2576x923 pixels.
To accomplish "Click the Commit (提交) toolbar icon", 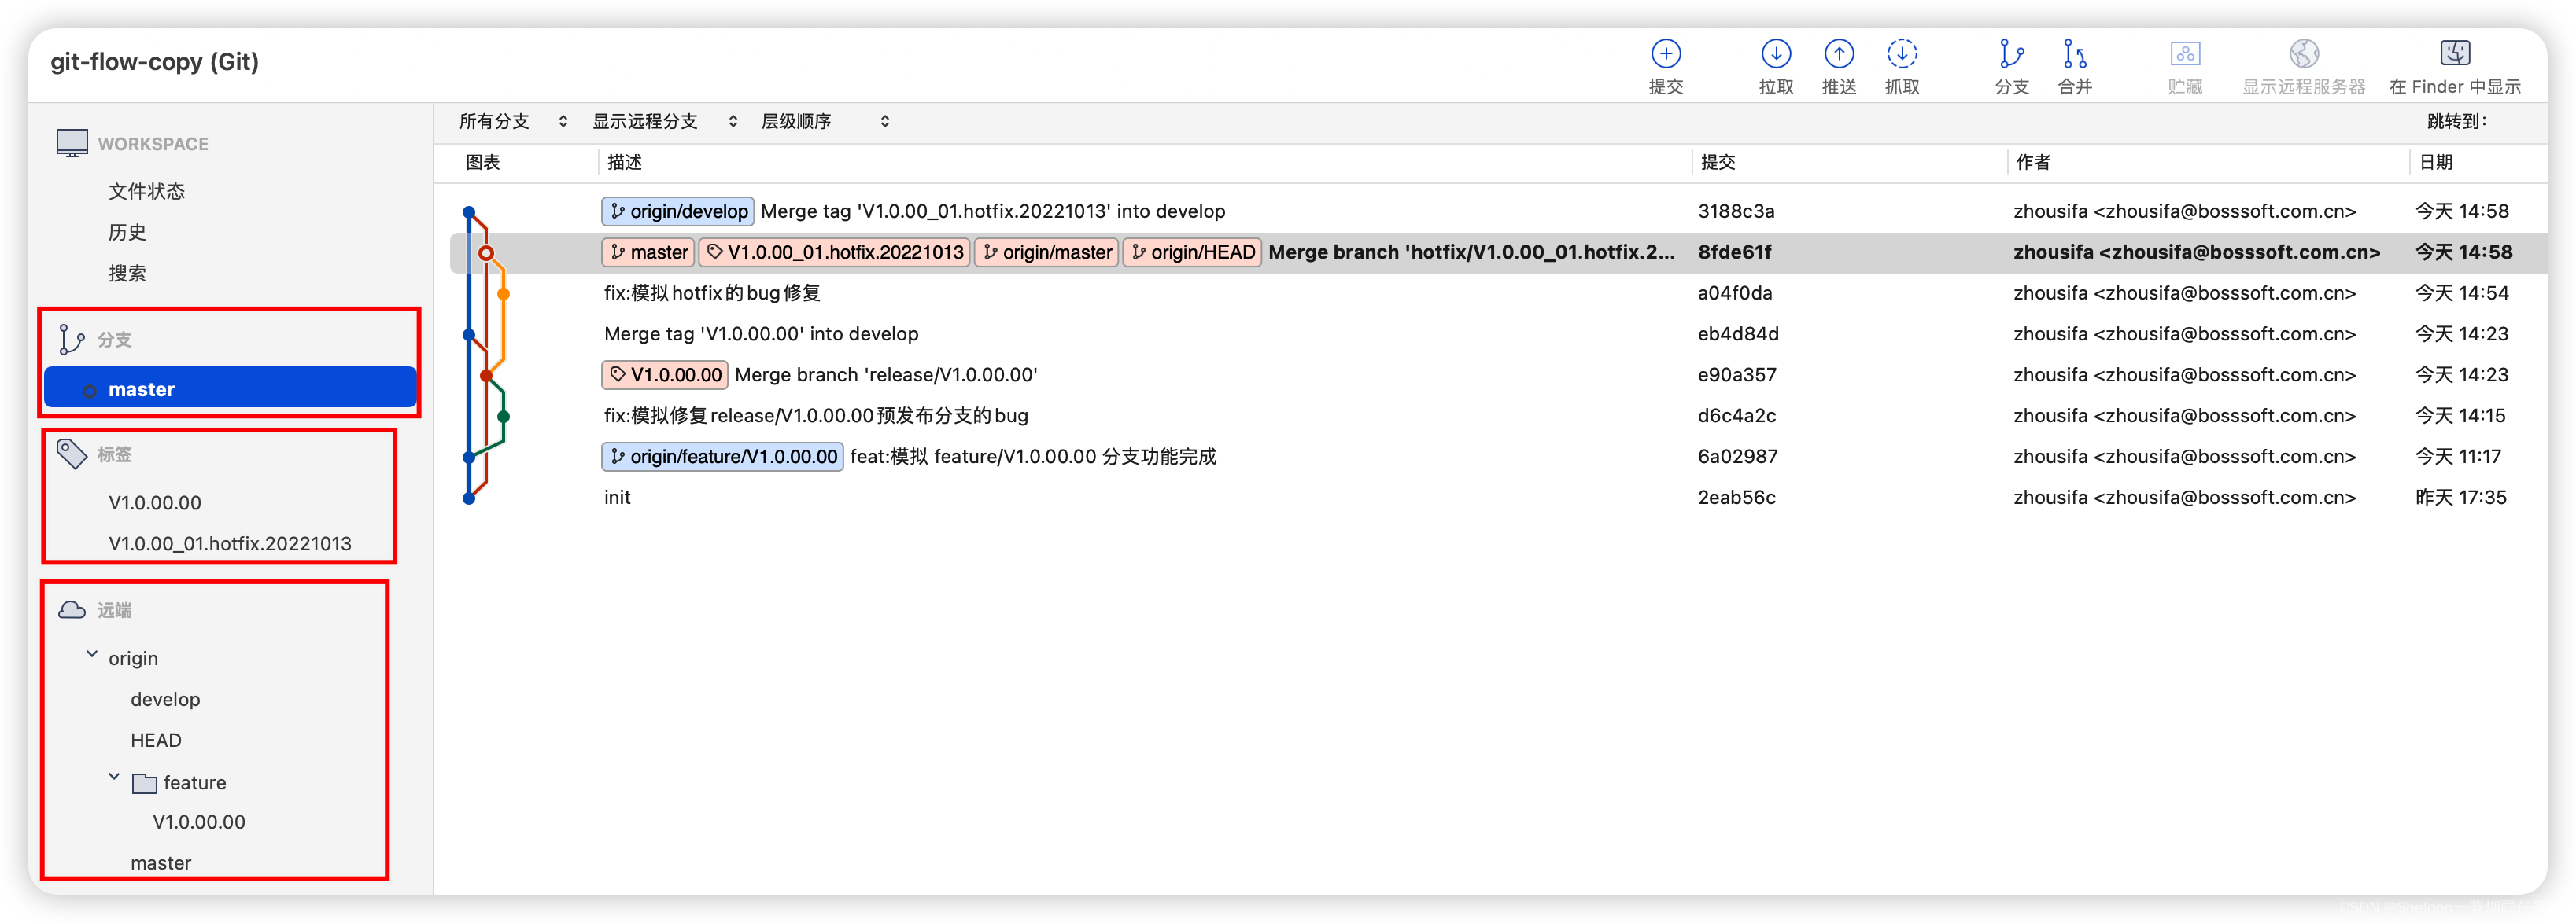I will point(1665,54).
